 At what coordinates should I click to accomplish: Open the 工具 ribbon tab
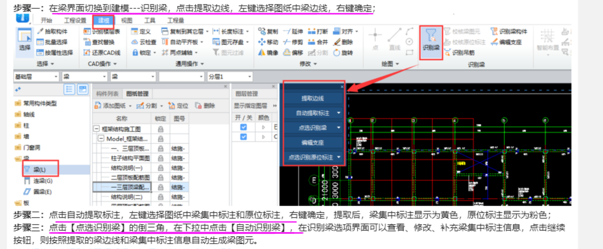[x=150, y=20]
